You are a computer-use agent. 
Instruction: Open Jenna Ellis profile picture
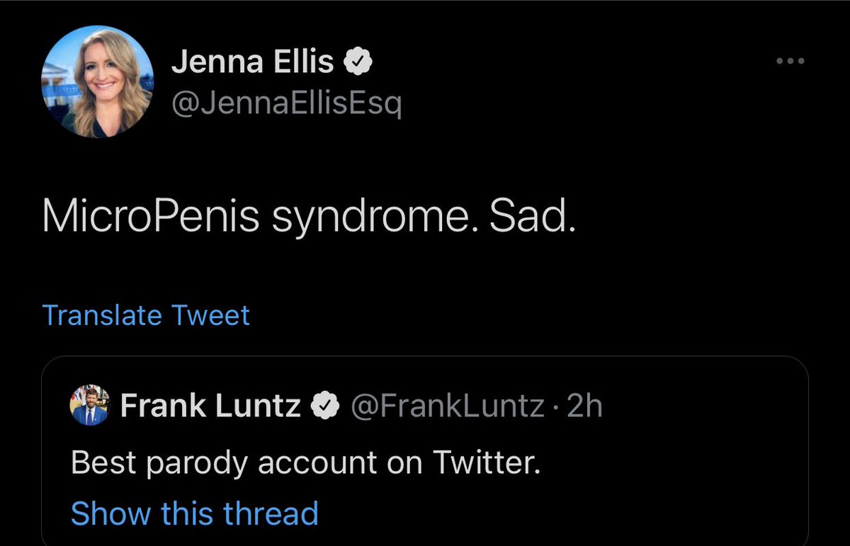coord(97,81)
